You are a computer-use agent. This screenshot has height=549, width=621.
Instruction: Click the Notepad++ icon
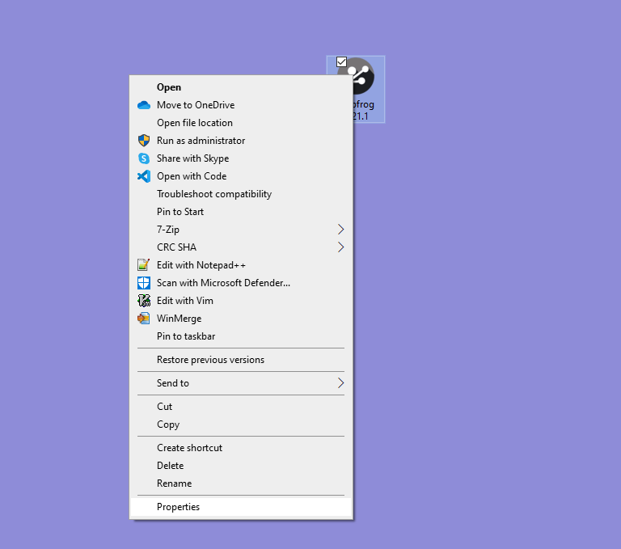click(x=144, y=265)
